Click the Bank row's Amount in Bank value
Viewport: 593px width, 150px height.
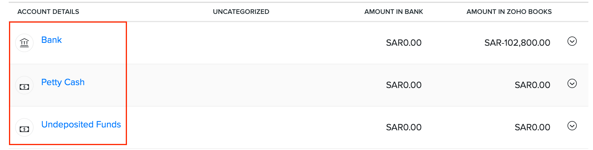[403, 43]
